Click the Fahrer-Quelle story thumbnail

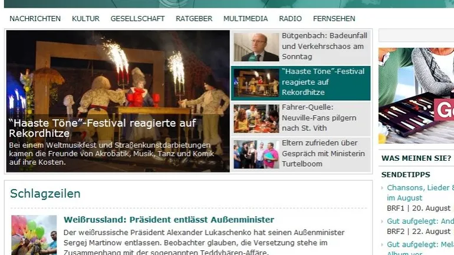click(256, 118)
